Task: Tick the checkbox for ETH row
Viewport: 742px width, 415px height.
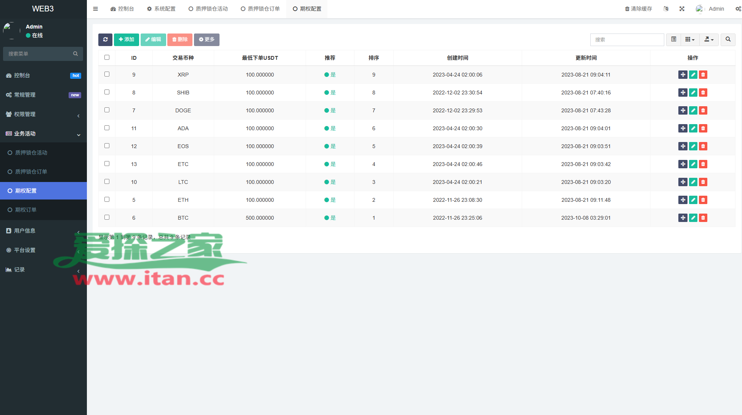Action: click(x=107, y=200)
